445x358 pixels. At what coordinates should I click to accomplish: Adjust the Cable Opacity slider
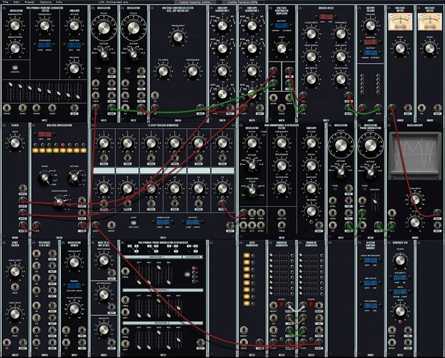(x=195, y=2)
